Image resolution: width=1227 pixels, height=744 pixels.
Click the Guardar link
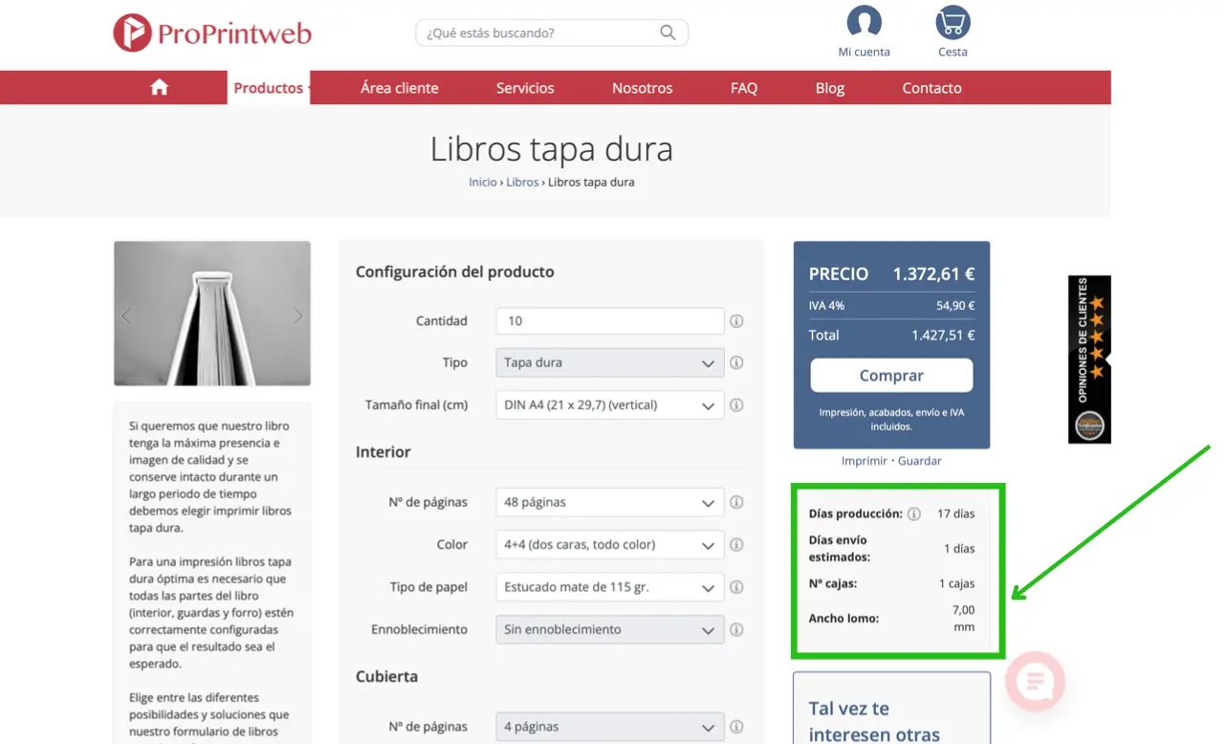coord(919,461)
